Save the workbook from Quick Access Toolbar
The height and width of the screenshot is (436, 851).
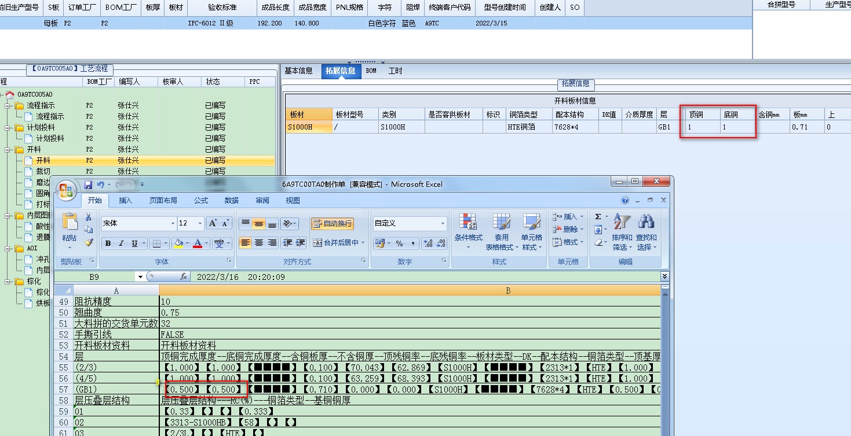88,185
